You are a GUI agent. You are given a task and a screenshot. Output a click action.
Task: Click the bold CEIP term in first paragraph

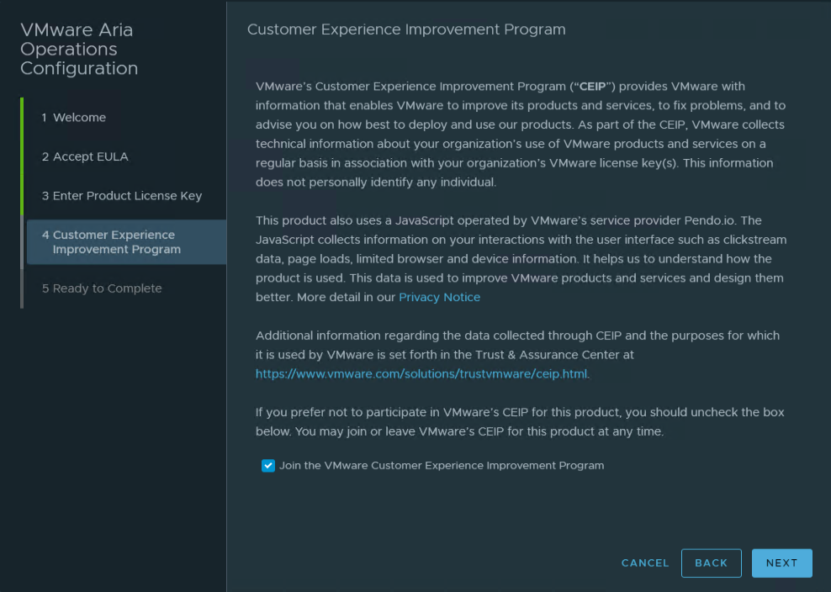coord(592,87)
